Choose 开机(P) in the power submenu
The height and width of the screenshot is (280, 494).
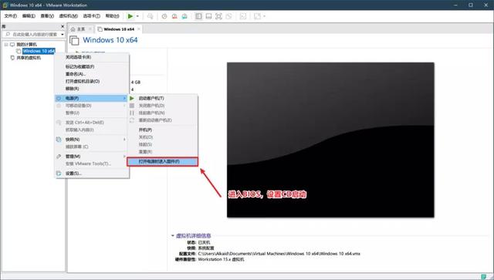tap(163, 130)
